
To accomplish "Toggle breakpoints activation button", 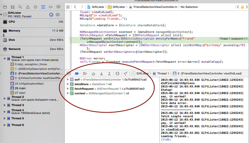I will (x=77, y=73).
